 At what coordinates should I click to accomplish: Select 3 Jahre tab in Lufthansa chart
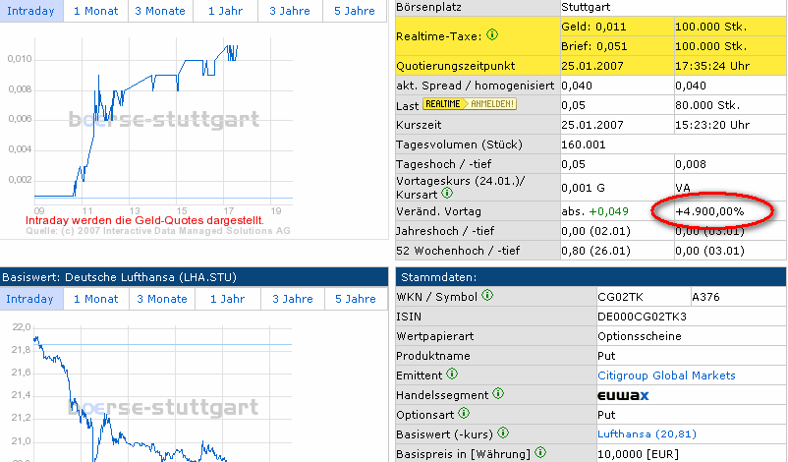(290, 299)
